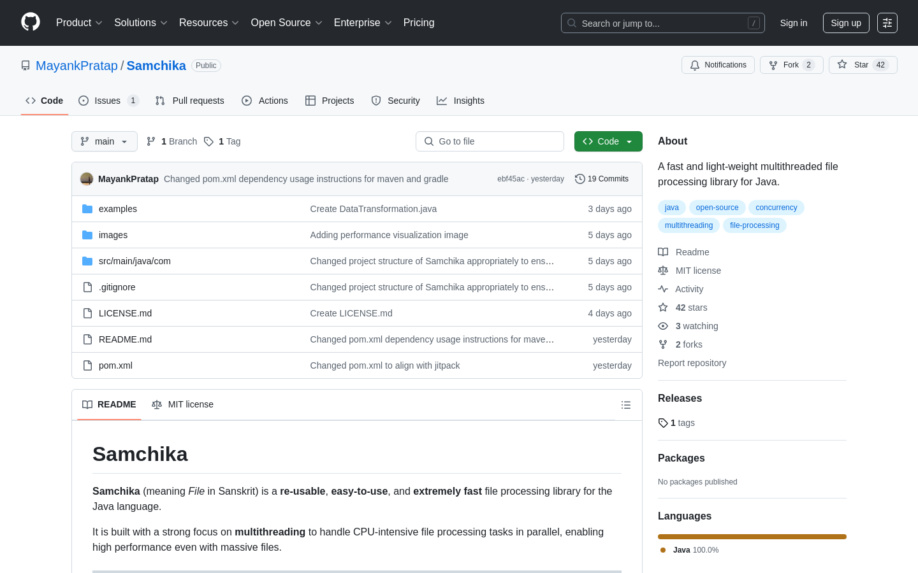Viewport: 918px width, 573px height.
Task: Click the Sign in link
Action: coord(793,23)
